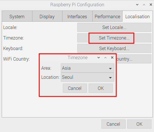
Task: Click the Localisation tab
Action: coord(138,16)
